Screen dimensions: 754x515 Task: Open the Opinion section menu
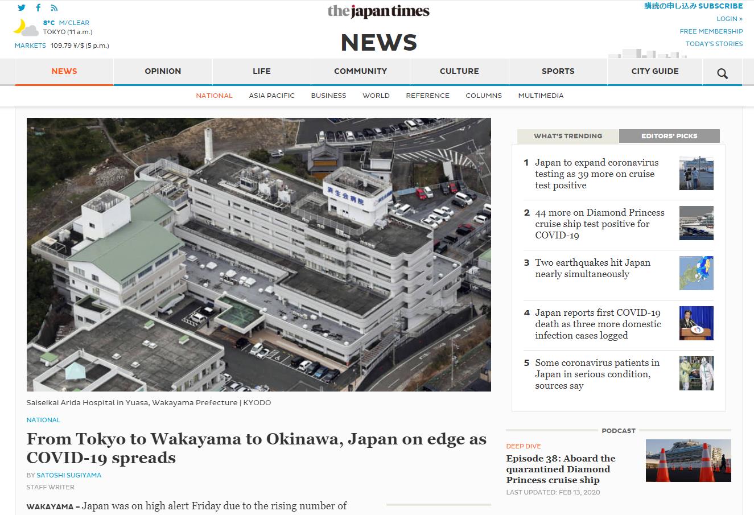[163, 71]
